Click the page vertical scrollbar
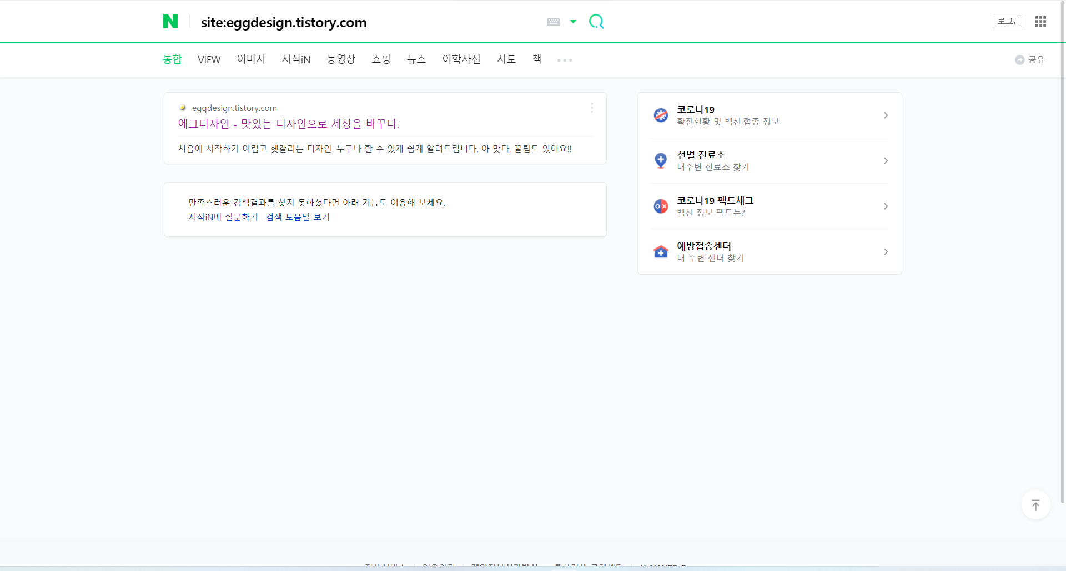Screen dimensions: 1066x571 [x=1063, y=252]
